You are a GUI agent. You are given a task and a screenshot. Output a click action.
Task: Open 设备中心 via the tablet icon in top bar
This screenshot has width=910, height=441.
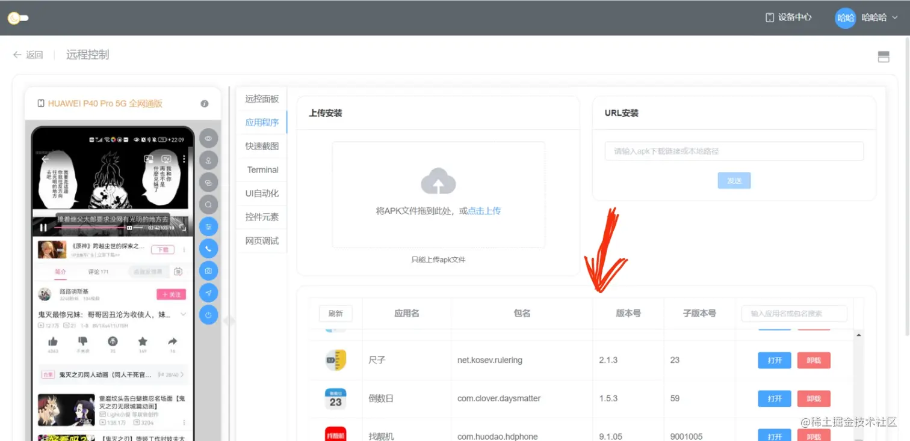click(788, 17)
